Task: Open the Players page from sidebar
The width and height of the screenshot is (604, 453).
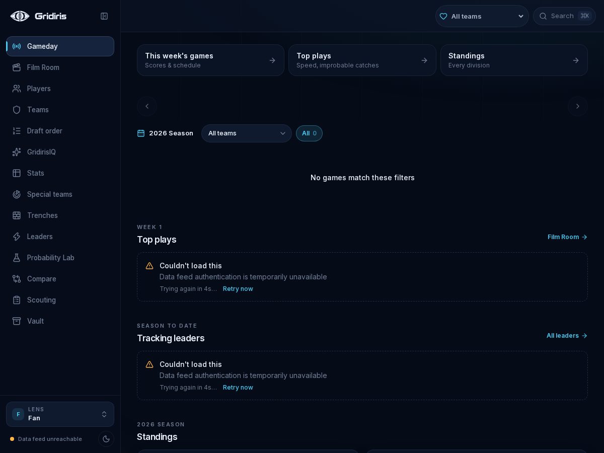Action: point(60,89)
